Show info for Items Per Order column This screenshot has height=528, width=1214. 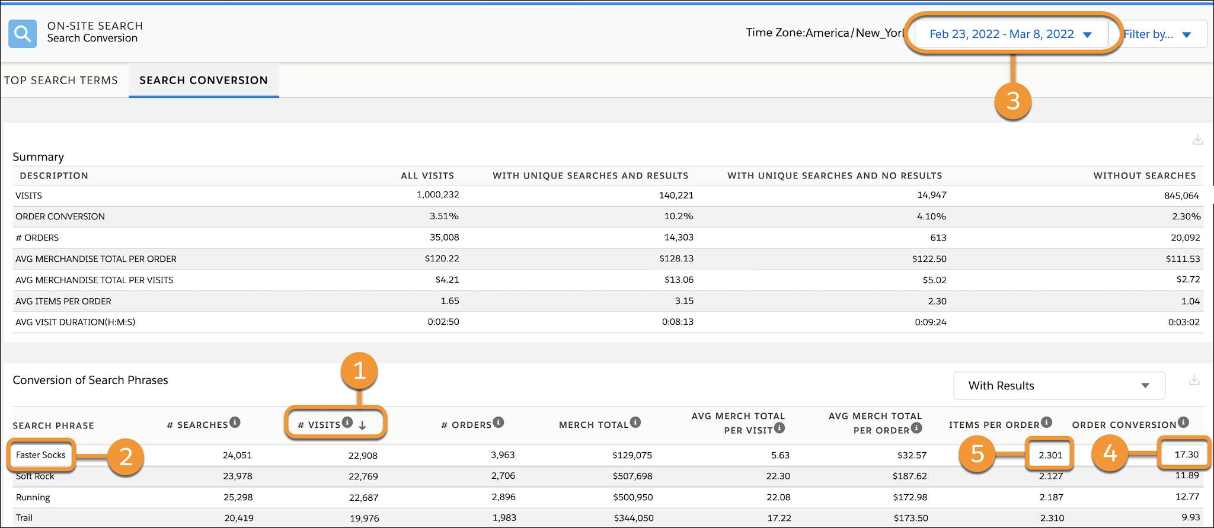click(x=1047, y=422)
